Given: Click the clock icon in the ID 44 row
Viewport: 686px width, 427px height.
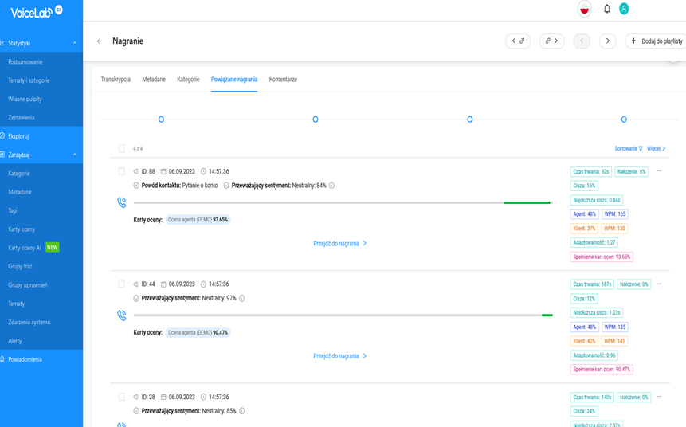Looking at the screenshot, I should [x=203, y=284].
